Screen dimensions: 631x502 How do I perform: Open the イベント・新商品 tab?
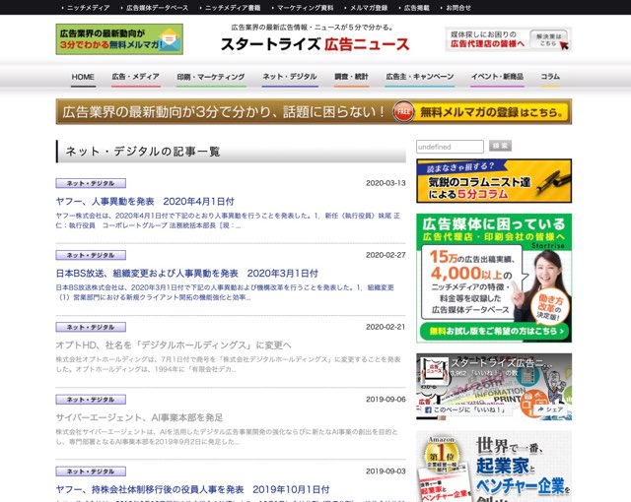tap(497, 77)
